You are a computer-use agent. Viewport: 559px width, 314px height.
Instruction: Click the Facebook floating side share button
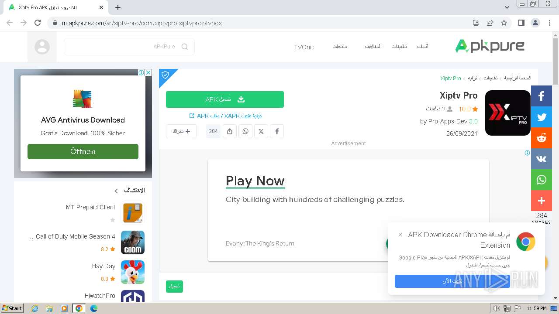(542, 96)
